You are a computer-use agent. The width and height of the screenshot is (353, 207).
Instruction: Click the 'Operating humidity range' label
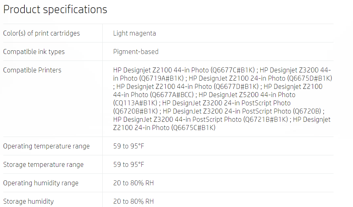coord(41,183)
